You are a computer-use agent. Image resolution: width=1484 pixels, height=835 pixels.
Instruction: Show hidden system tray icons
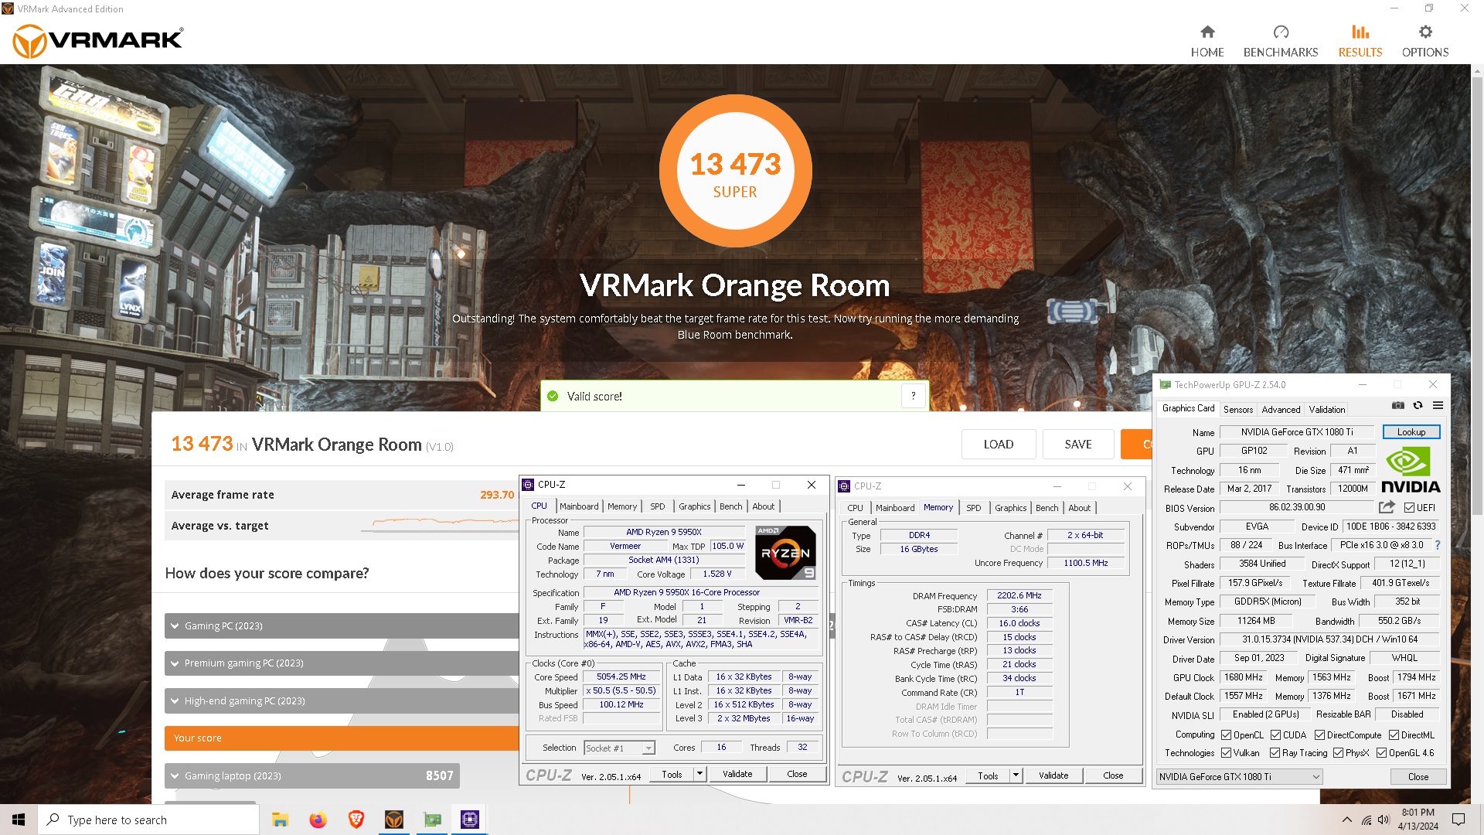[1347, 820]
